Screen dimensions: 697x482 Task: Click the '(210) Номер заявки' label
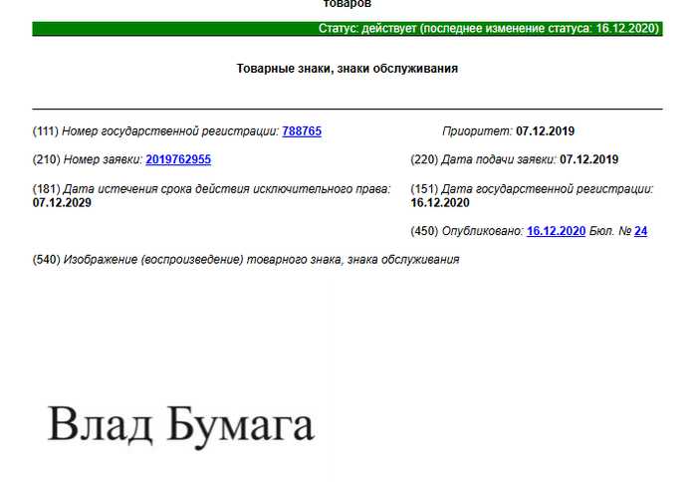(x=88, y=159)
